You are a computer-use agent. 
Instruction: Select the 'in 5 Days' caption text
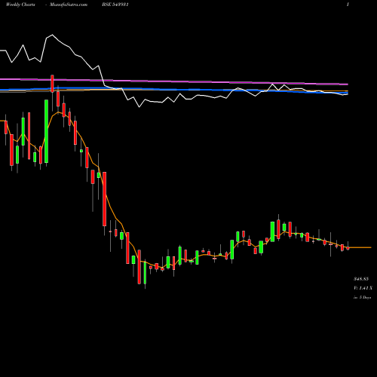click(x=362, y=297)
